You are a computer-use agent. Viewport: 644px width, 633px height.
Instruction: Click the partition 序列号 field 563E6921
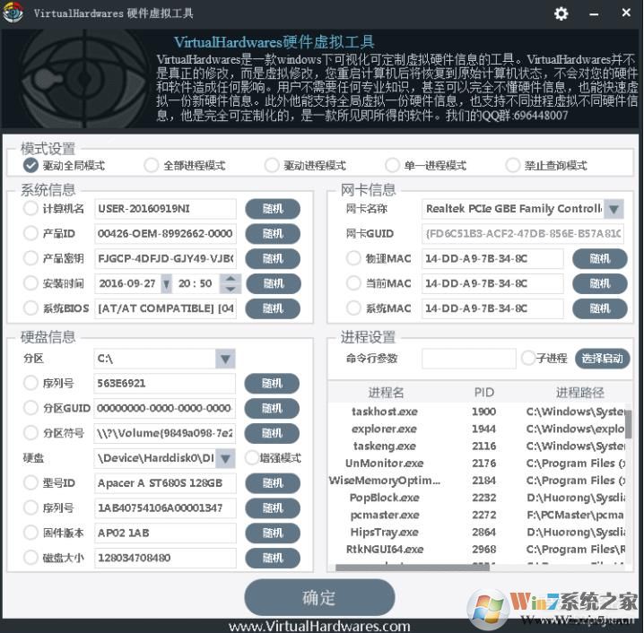pos(165,384)
